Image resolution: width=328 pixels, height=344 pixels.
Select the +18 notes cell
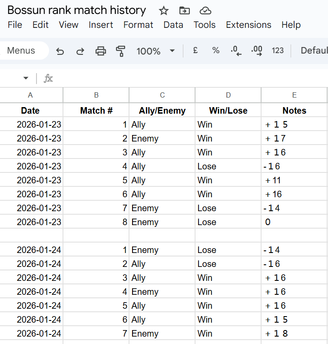pos(294,333)
